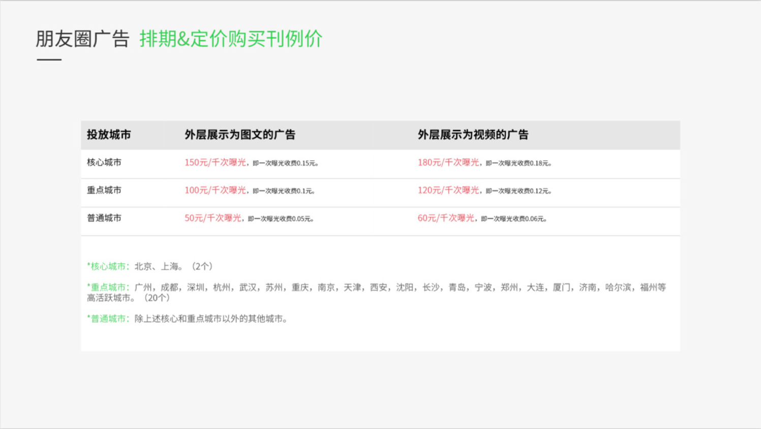The width and height of the screenshot is (761, 429).
Task: Click the 150元/千次曝光 price
Action: (x=215, y=162)
